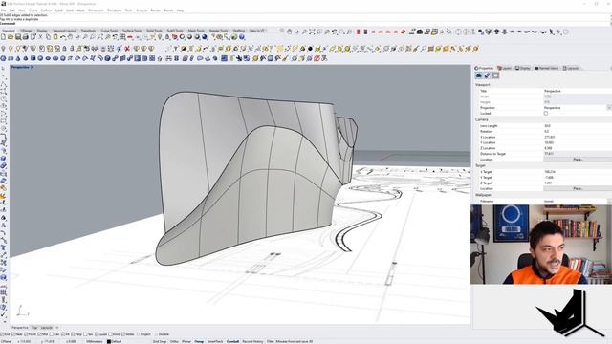Click the red car Set View icon
The height and width of the screenshot is (344, 612).
130,37
